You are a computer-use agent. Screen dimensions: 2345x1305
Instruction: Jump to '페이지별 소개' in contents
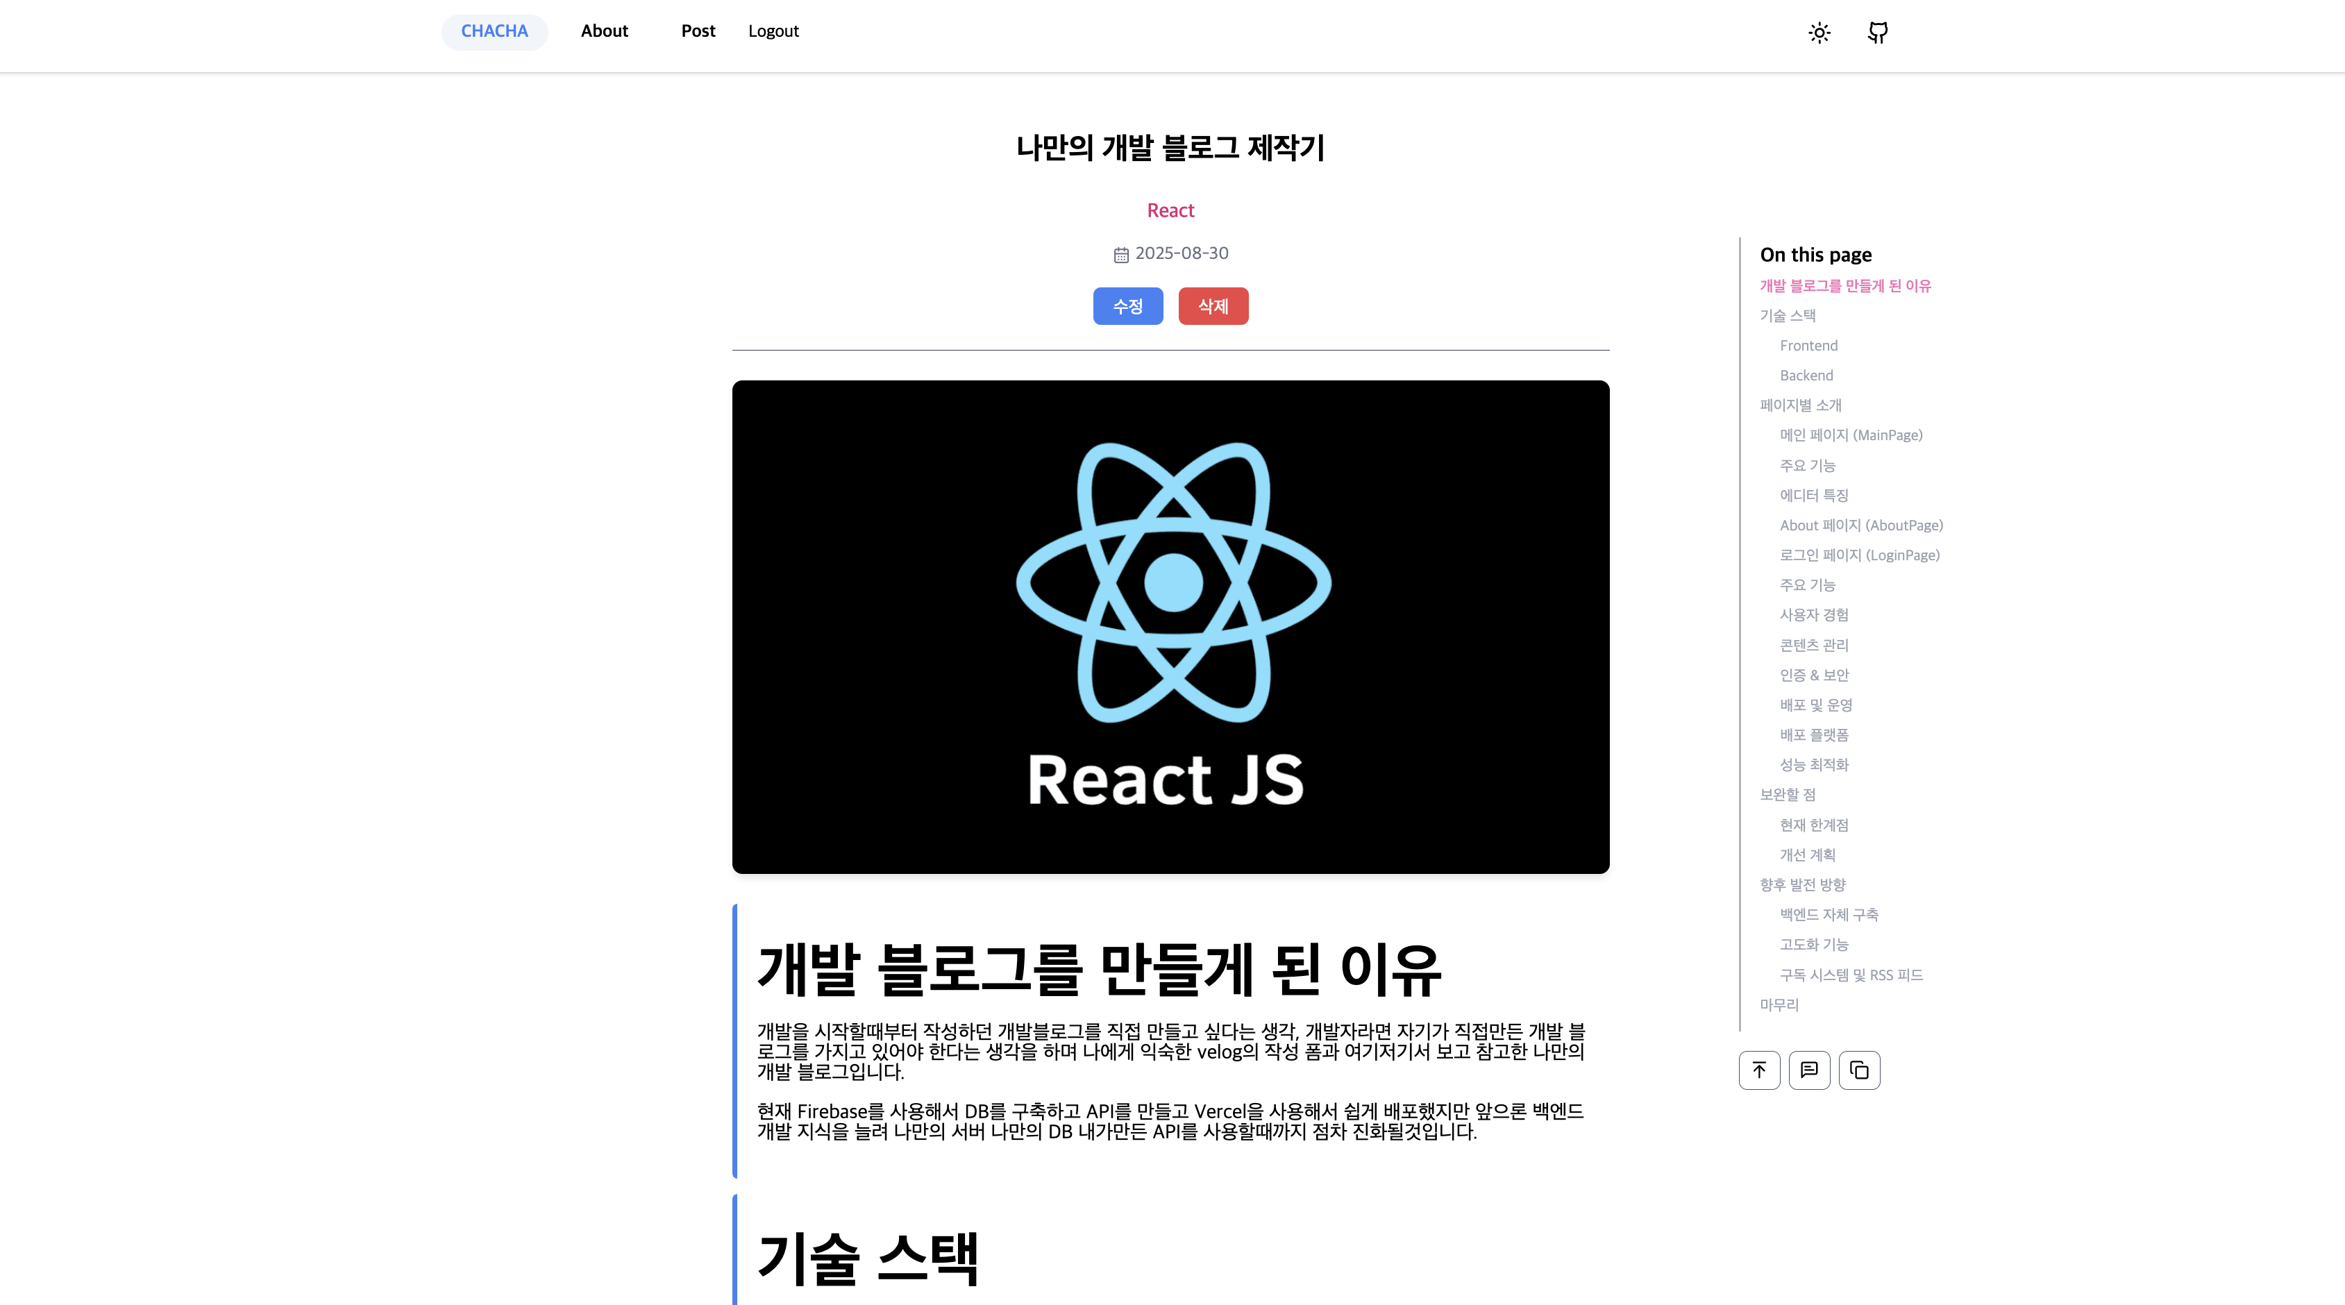point(1801,406)
